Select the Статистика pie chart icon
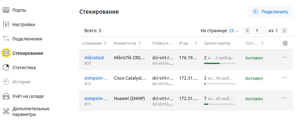Screen dimensions: 299x123 [x=6, y=68]
